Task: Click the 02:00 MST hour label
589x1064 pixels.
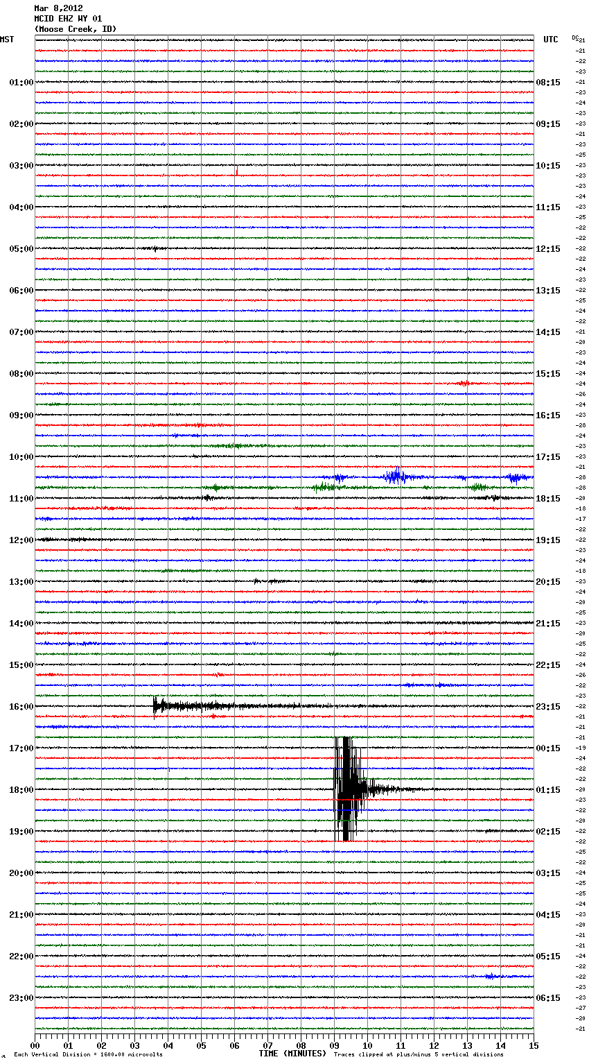Action: coord(21,124)
